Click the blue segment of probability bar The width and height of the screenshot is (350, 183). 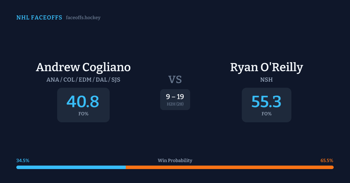(x=71, y=167)
